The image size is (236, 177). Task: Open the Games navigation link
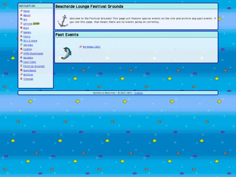[27, 32]
